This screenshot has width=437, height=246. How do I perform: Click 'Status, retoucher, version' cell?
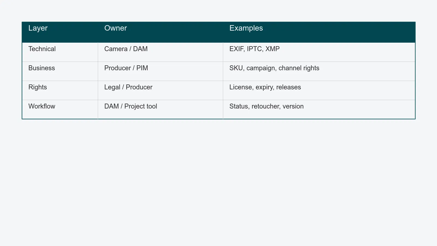pyautogui.click(x=319, y=109)
